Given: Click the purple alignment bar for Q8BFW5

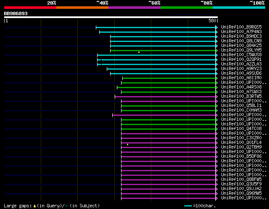Looking at the screenshot, I should click(168, 180).
